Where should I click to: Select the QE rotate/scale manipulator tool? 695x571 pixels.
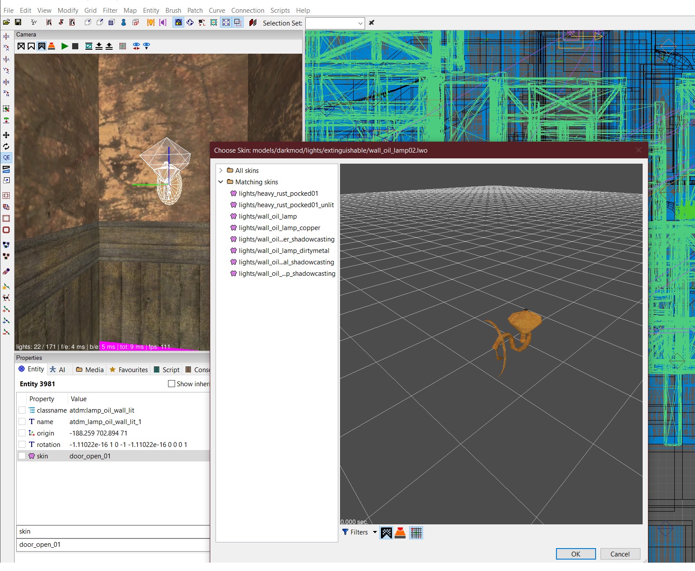7,157
